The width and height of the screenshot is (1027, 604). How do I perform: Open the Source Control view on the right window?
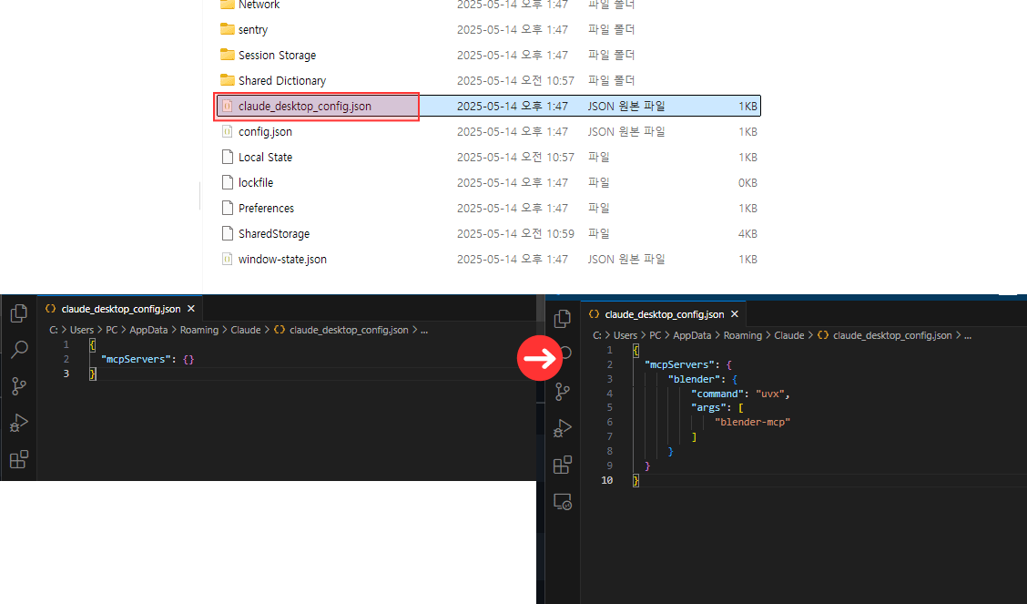coord(562,392)
